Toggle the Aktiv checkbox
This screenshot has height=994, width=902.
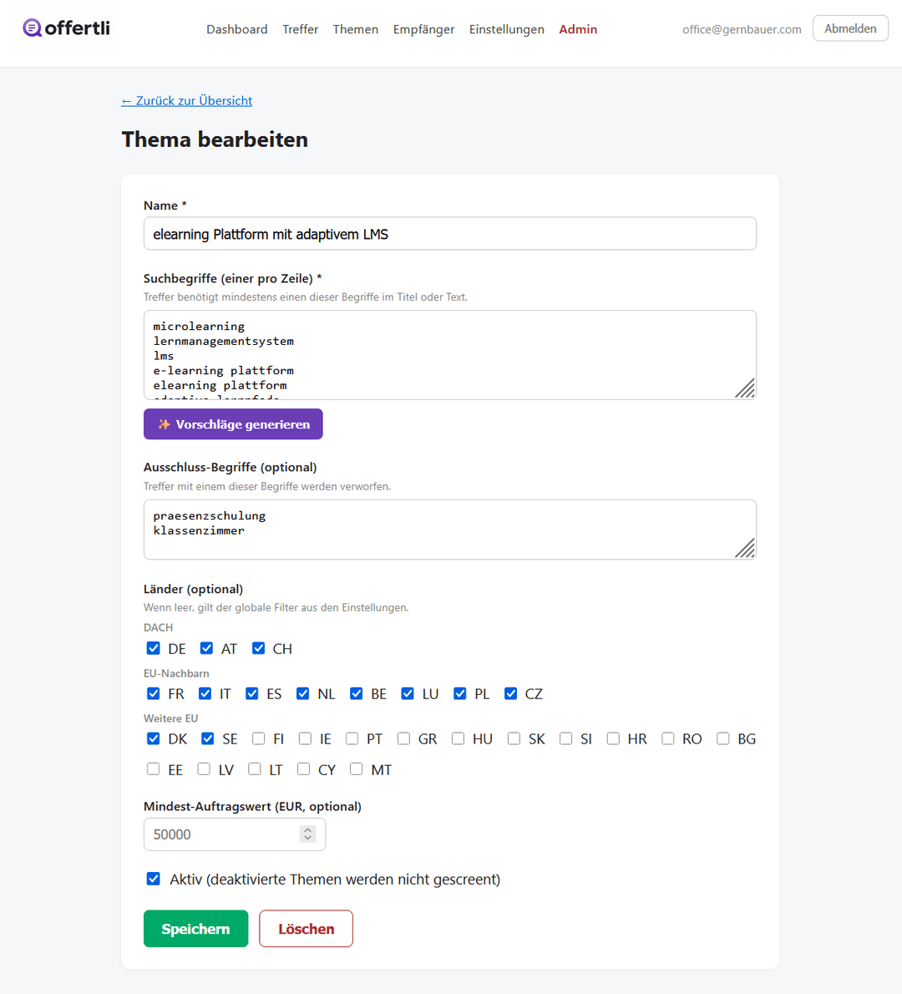coord(154,879)
